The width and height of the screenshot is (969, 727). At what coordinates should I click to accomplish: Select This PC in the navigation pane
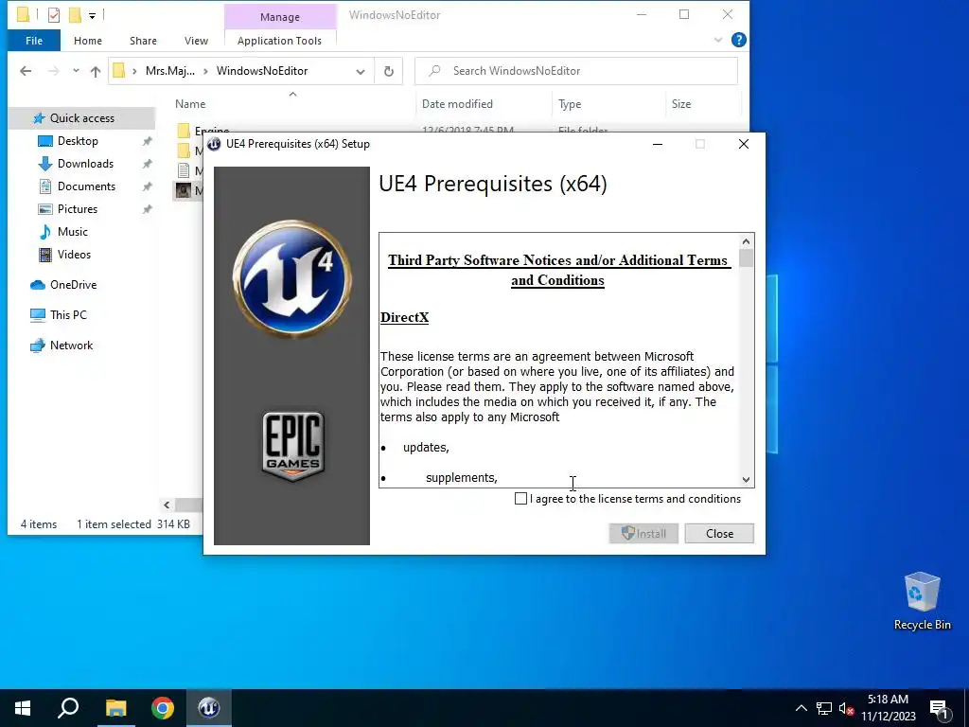68,314
